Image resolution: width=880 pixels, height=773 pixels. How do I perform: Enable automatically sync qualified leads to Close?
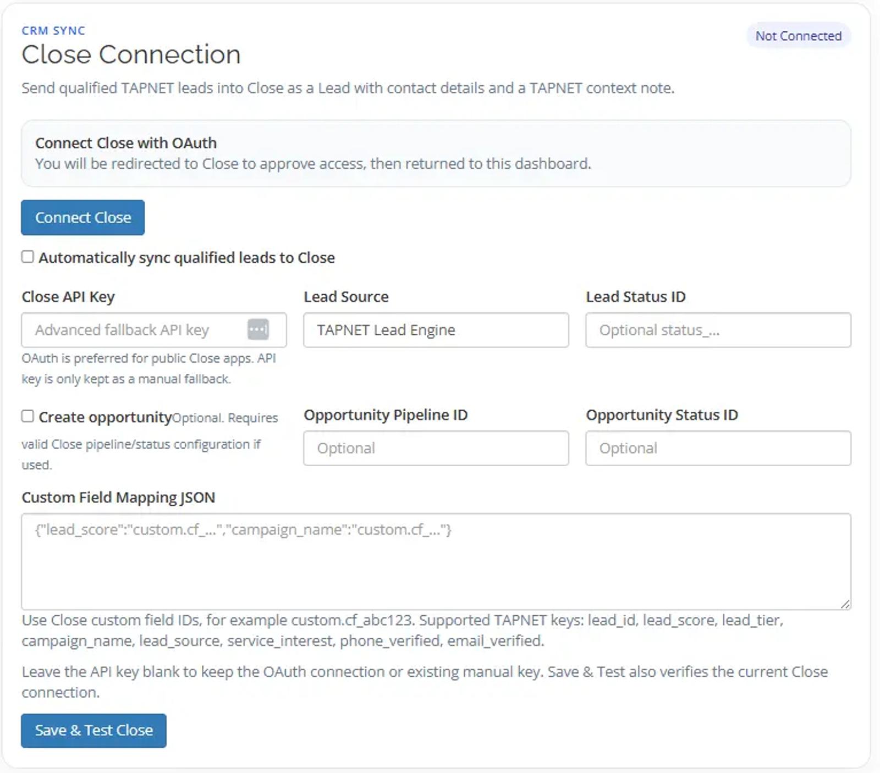pos(28,257)
